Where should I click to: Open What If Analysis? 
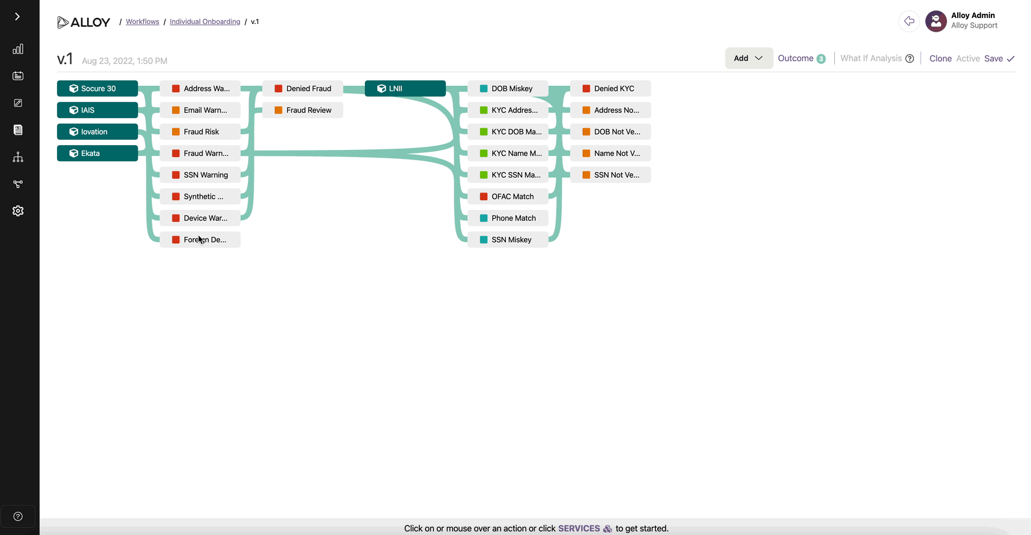[871, 58]
